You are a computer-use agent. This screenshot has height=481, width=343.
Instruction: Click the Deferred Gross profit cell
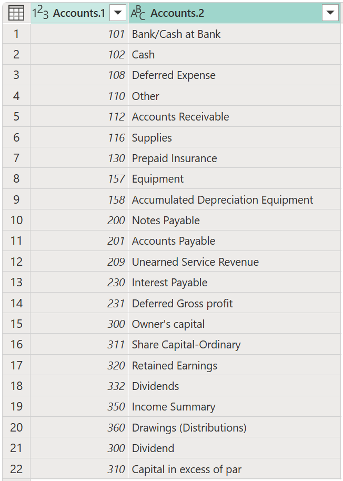tap(235, 303)
